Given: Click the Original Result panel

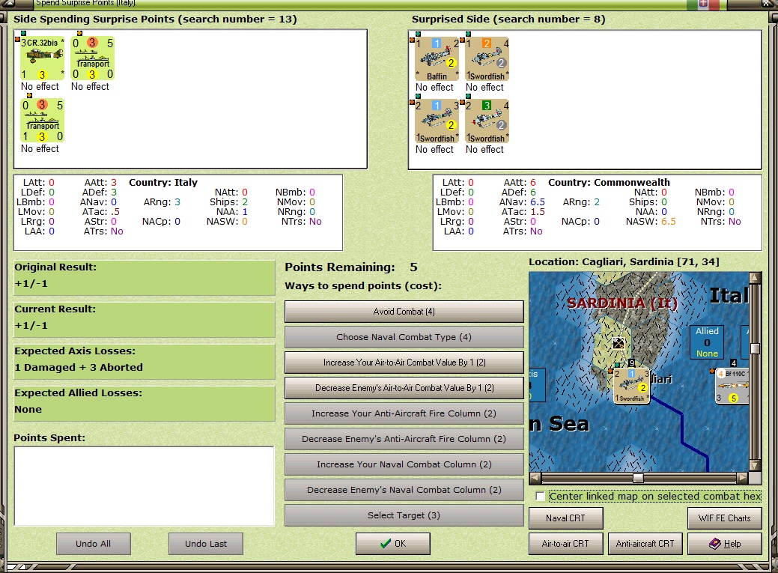Looking at the screenshot, I should [x=145, y=278].
